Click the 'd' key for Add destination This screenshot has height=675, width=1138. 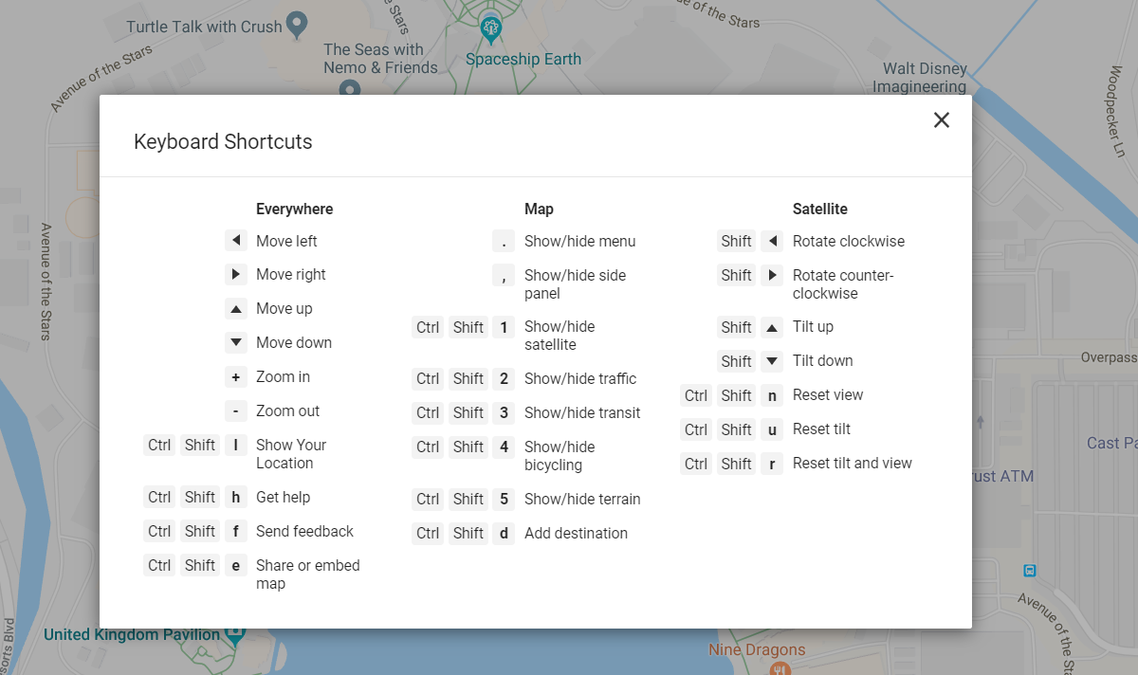tap(504, 533)
